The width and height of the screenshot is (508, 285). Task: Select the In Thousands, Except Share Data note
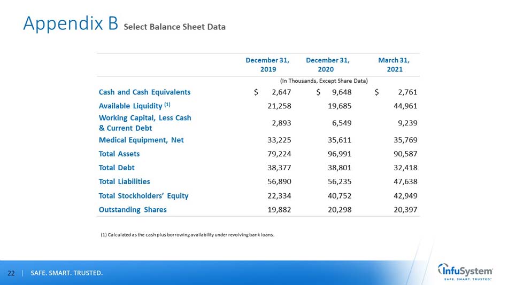(324, 80)
